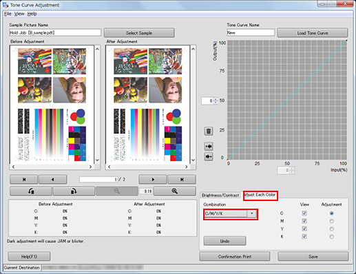Go to next sample page
The height and width of the screenshot is (274, 356).
pyautogui.click(x=153, y=180)
